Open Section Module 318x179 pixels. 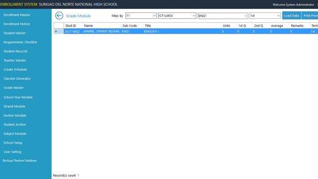point(15,115)
